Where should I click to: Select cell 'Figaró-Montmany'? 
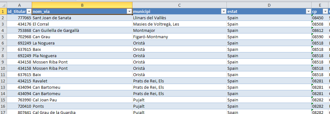179,37
